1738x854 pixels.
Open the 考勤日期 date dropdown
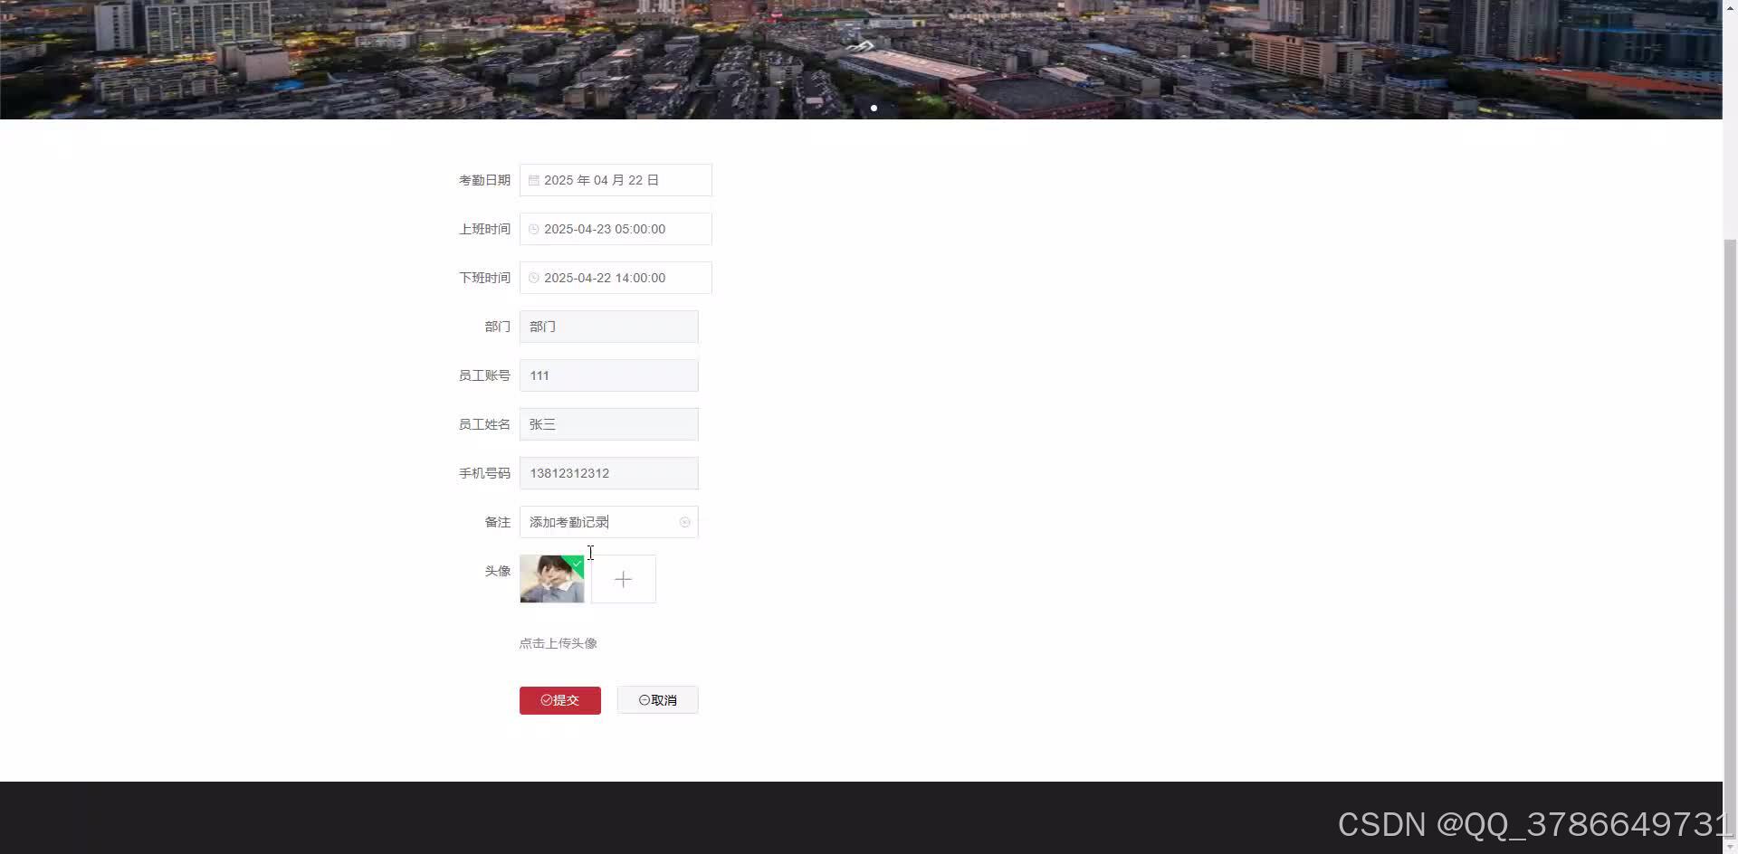tap(615, 180)
